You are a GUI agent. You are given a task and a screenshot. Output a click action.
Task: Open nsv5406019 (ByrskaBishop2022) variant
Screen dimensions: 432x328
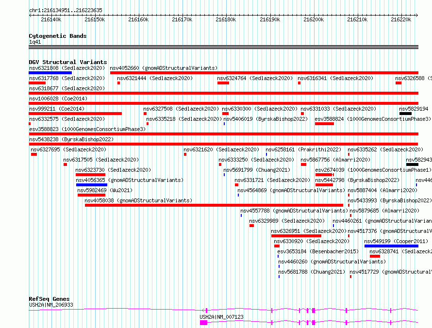(x=266, y=119)
